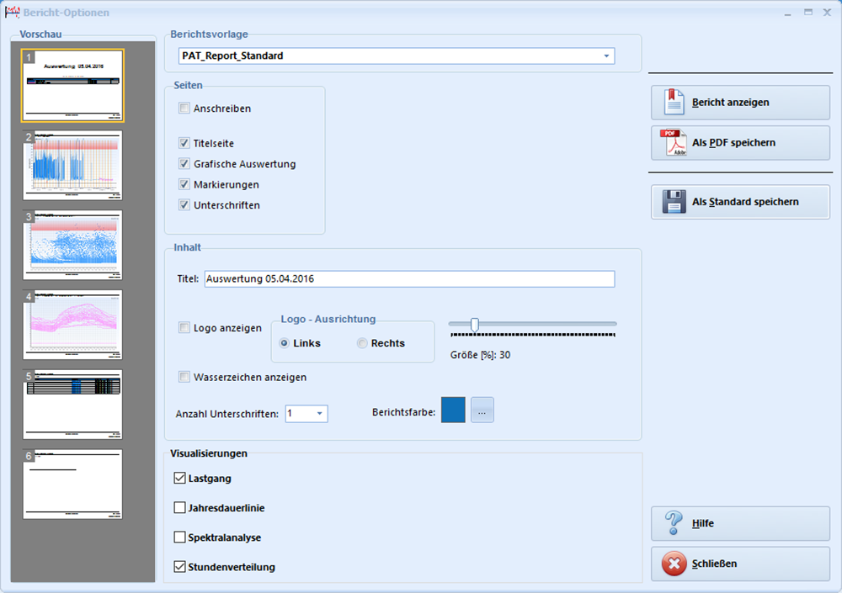The image size is (842, 593).
Task: Toggle the Unterschriften checkbox
Action: [184, 204]
